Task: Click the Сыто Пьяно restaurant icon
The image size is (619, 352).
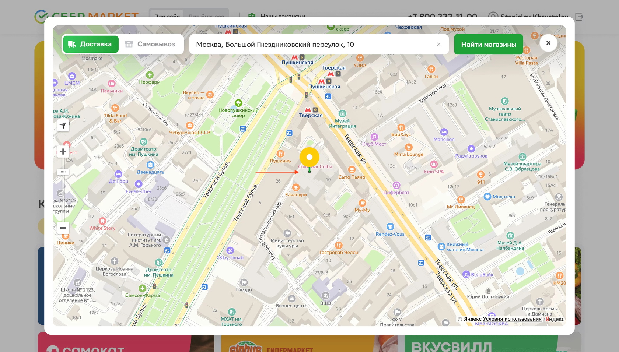Action: [x=352, y=170]
